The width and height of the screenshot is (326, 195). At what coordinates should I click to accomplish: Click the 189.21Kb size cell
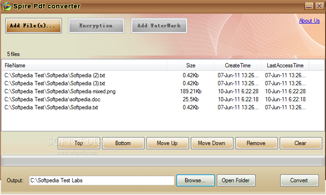(x=191, y=91)
